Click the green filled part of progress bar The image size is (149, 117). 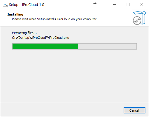pyautogui.click(x=45, y=46)
